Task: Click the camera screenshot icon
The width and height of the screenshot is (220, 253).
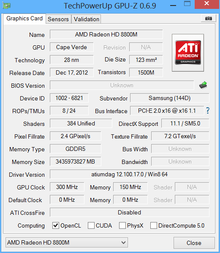Action: tap(208, 18)
